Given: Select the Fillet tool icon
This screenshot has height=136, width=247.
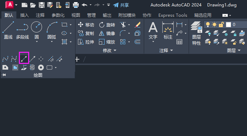Looking at the screenshot, I should pyautogui.click(x=123, y=33).
